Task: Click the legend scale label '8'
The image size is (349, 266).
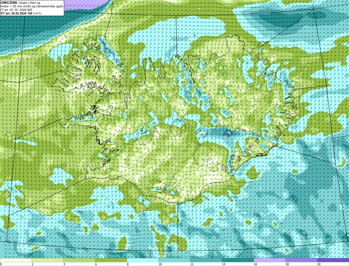Action: point(128,264)
